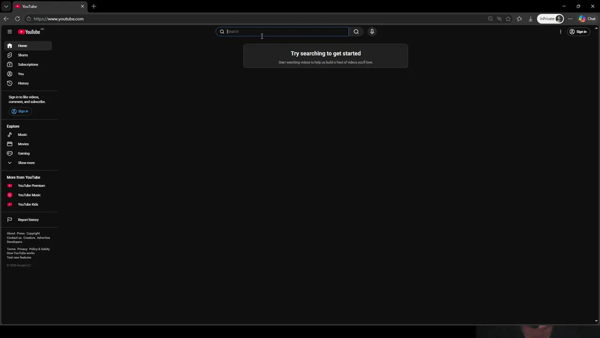Click the YouTube logo in the header
The height and width of the screenshot is (338, 600).
pos(30,31)
